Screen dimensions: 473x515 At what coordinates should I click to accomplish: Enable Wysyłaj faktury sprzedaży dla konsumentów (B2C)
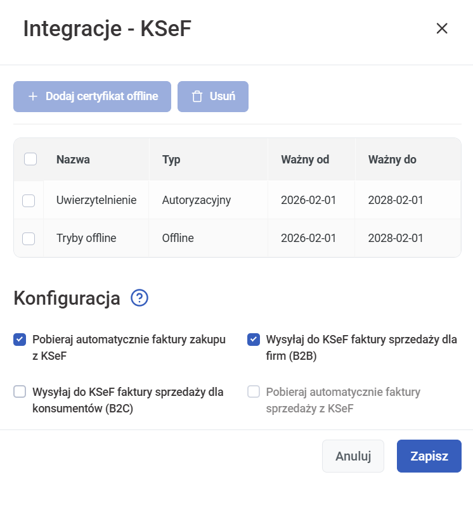pos(20,392)
